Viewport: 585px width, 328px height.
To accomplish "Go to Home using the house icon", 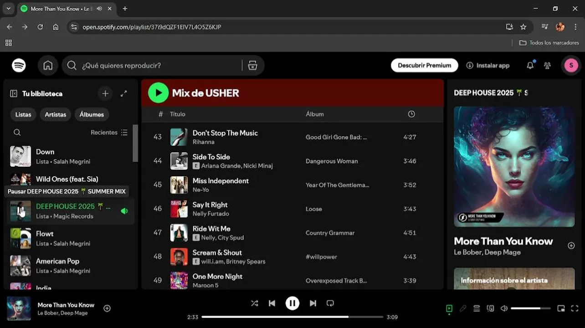I will pos(48,66).
